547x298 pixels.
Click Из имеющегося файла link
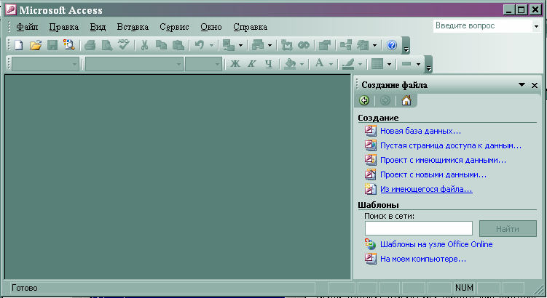point(426,190)
